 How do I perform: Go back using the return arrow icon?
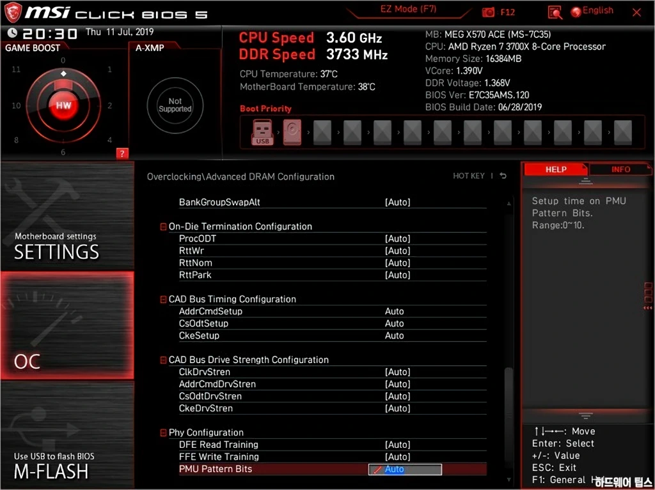[x=503, y=176]
